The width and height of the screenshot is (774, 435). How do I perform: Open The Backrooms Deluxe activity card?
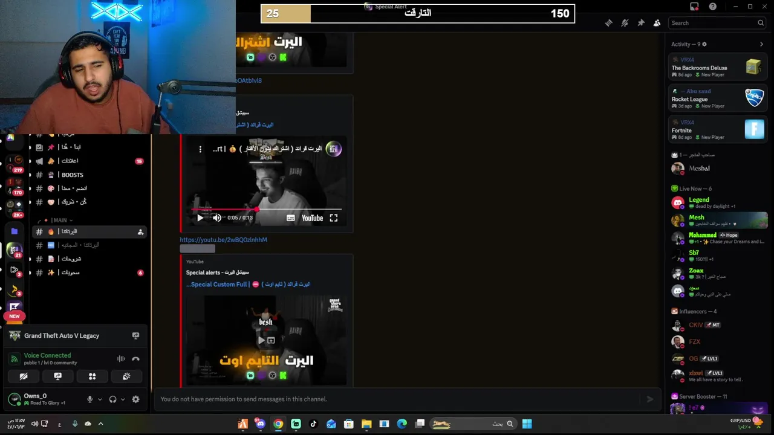(x=718, y=67)
